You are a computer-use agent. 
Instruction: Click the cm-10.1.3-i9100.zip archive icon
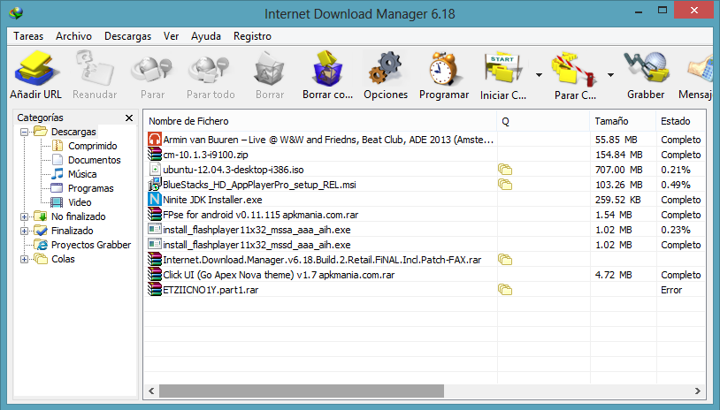click(x=155, y=155)
